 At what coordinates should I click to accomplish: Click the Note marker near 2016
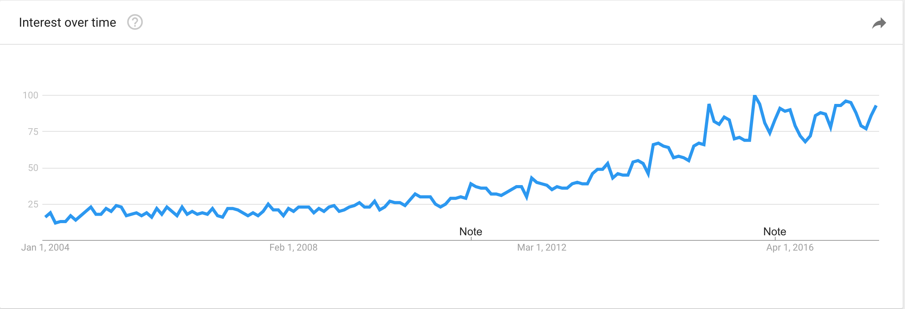point(774,231)
